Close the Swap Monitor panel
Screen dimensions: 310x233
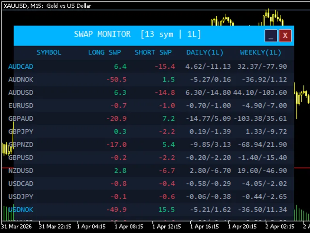point(285,36)
